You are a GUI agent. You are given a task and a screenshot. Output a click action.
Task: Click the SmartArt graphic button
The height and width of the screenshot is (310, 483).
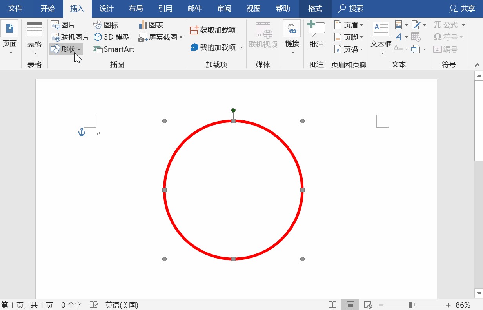tap(114, 49)
